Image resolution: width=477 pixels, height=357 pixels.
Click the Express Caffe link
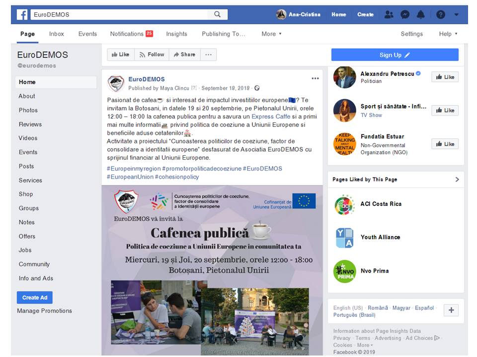coord(271,117)
